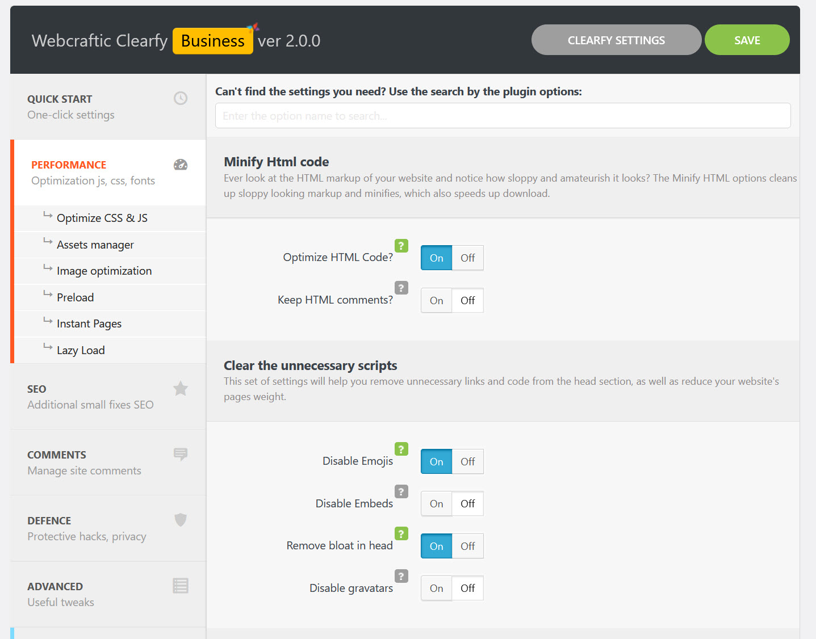Click the yellow Business badge
This screenshot has width=816, height=639.
point(213,41)
